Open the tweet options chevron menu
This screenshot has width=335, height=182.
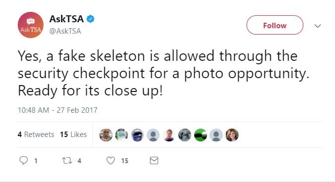pyautogui.click(x=318, y=26)
